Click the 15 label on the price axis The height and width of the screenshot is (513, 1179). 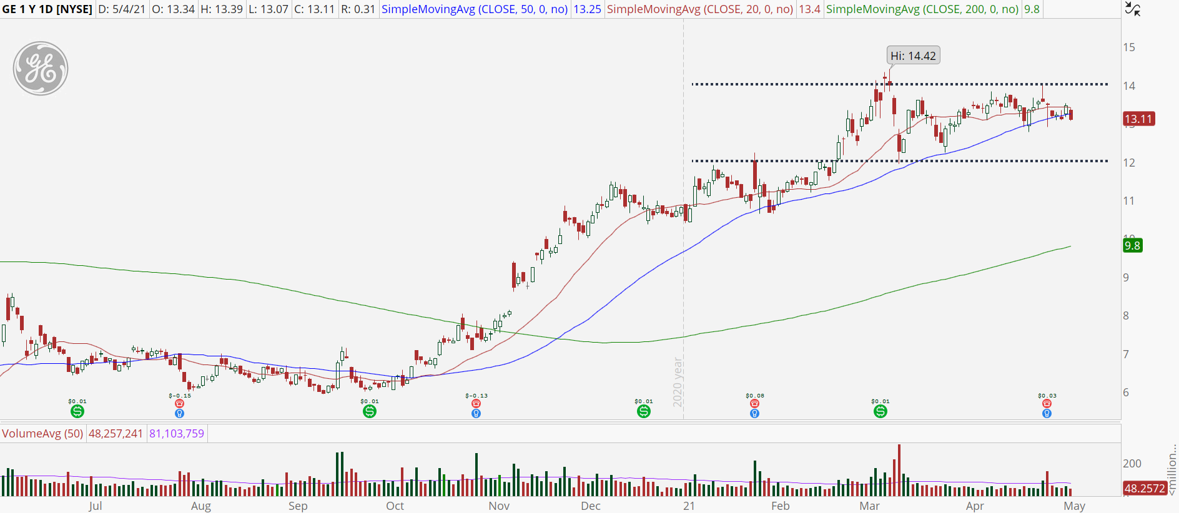coord(1129,47)
